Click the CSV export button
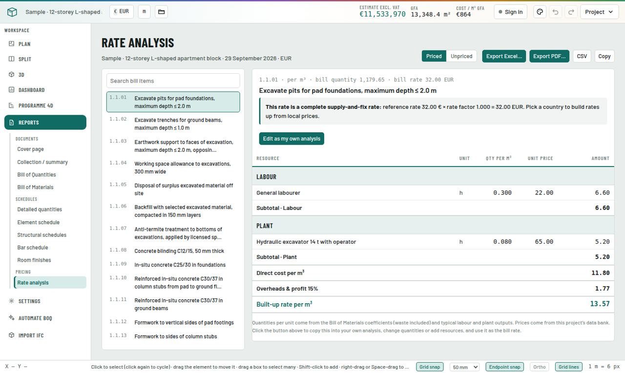Screen dimensions: 625x373 (582, 56)
